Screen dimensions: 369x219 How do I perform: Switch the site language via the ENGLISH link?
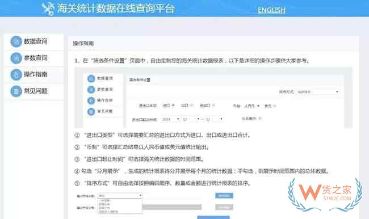point(271,10)
